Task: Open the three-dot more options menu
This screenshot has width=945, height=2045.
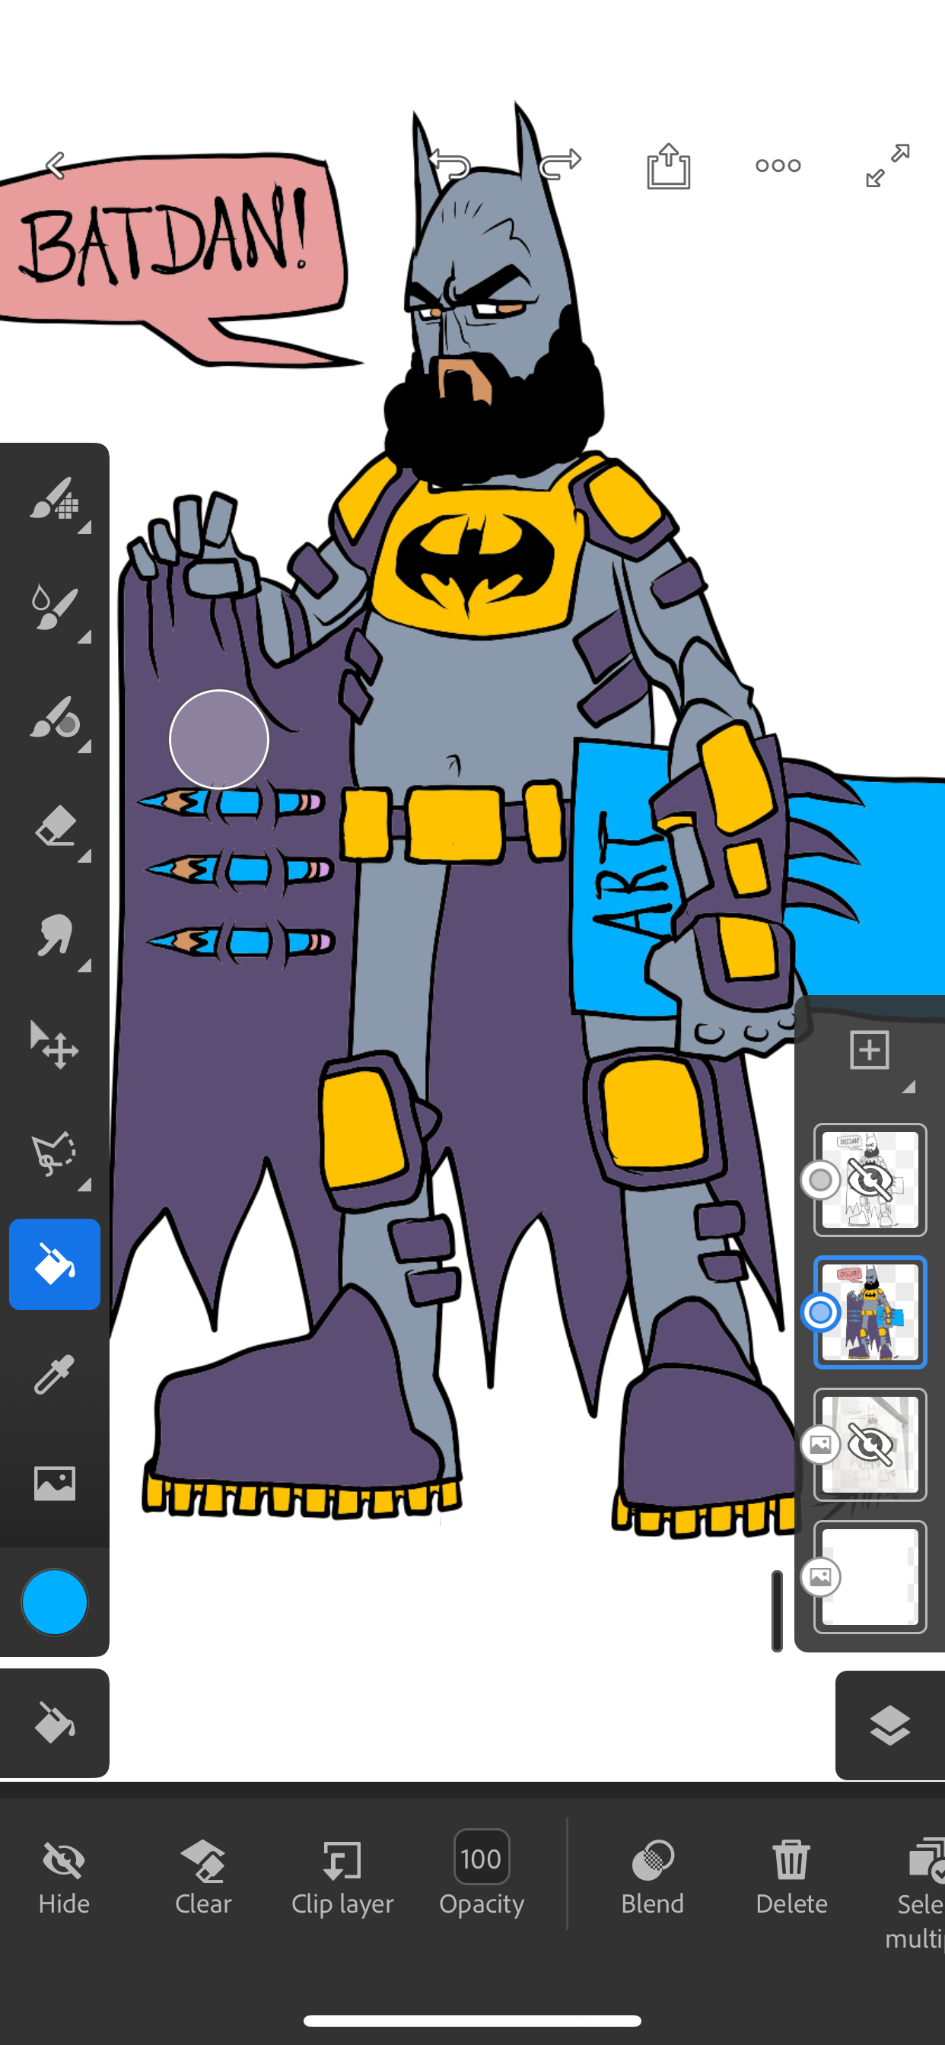Action: point(778,166)
